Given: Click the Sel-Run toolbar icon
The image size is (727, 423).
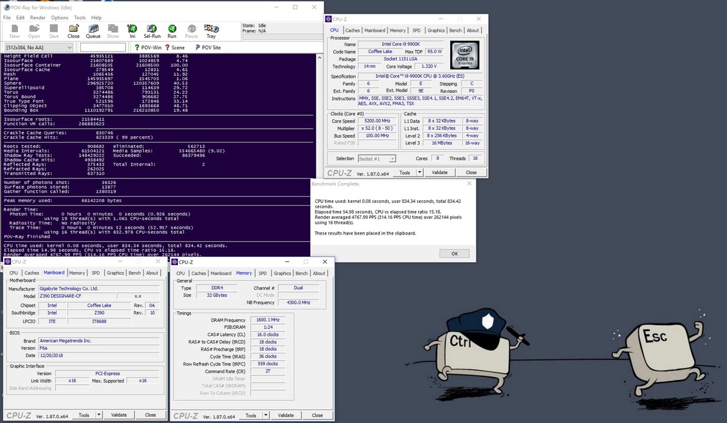Looking at the screenshot, I should tap(152, 31).
